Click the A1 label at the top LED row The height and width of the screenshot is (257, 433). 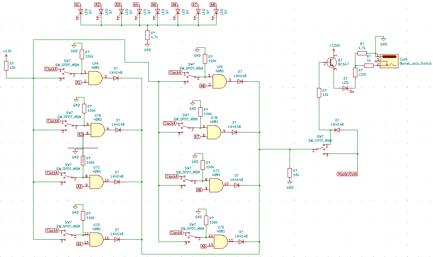pyautogui.click(x=77, y=5)
